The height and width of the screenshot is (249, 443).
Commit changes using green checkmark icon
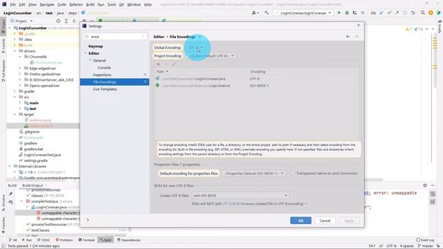click(389, 13)
